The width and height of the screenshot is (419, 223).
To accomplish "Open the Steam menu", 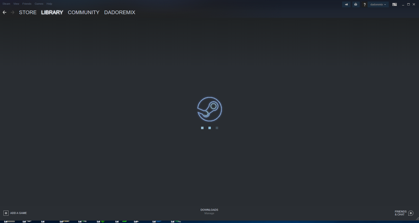I will pos(6,4).
